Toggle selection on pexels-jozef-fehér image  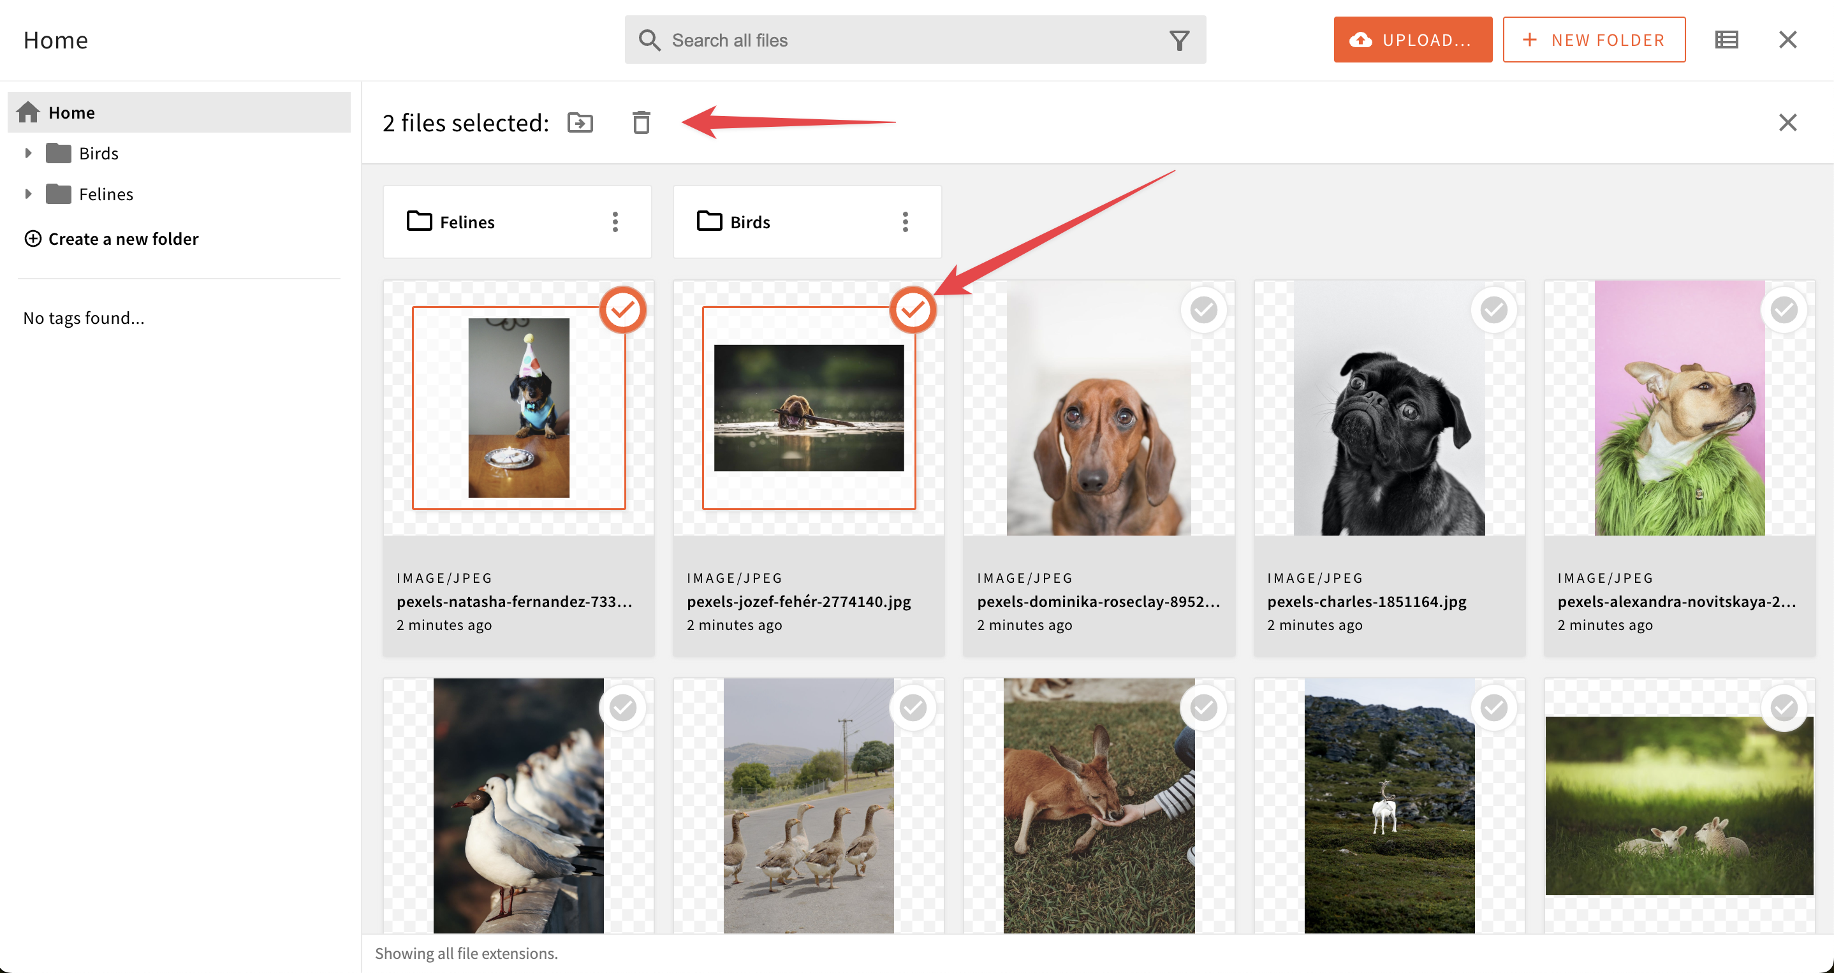coord(912,311)
